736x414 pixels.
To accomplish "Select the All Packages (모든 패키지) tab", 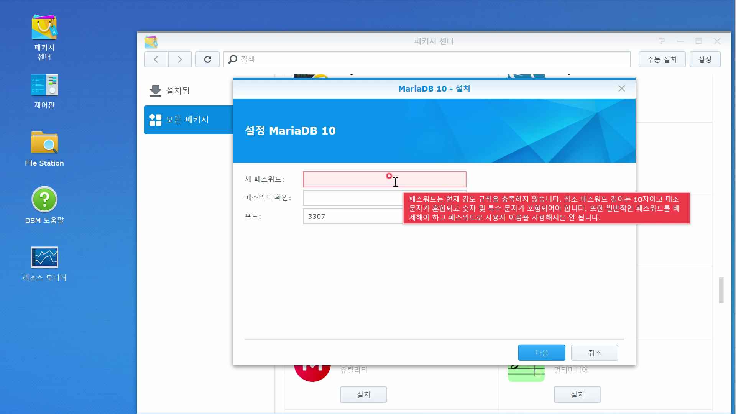I will pos(188,120).
